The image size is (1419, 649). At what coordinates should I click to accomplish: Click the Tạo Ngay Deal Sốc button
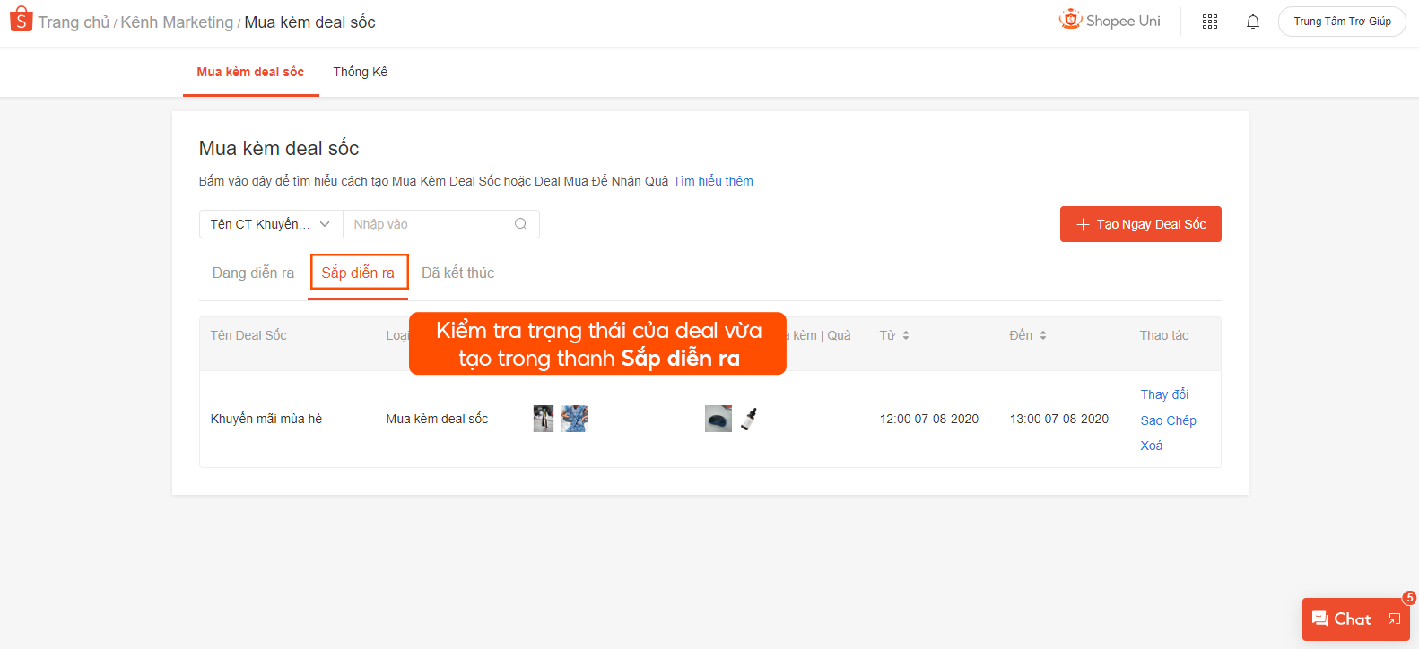point(1140,224)
